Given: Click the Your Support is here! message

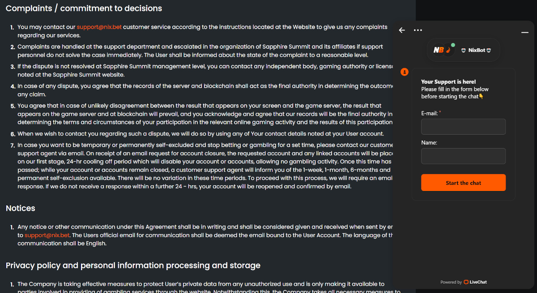Looking at the screenshot, I should (x=448, y=82).
